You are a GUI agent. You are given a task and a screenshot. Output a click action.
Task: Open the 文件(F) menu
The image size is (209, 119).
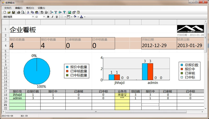(8, 8)
